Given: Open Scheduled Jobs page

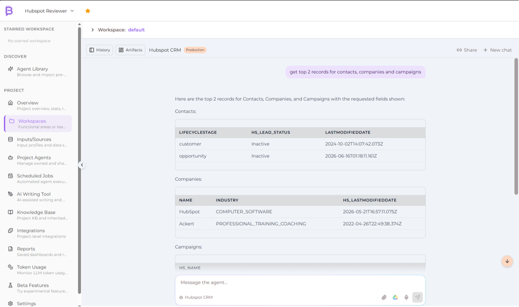Looking at the screenshot, I should coord(39,179).
